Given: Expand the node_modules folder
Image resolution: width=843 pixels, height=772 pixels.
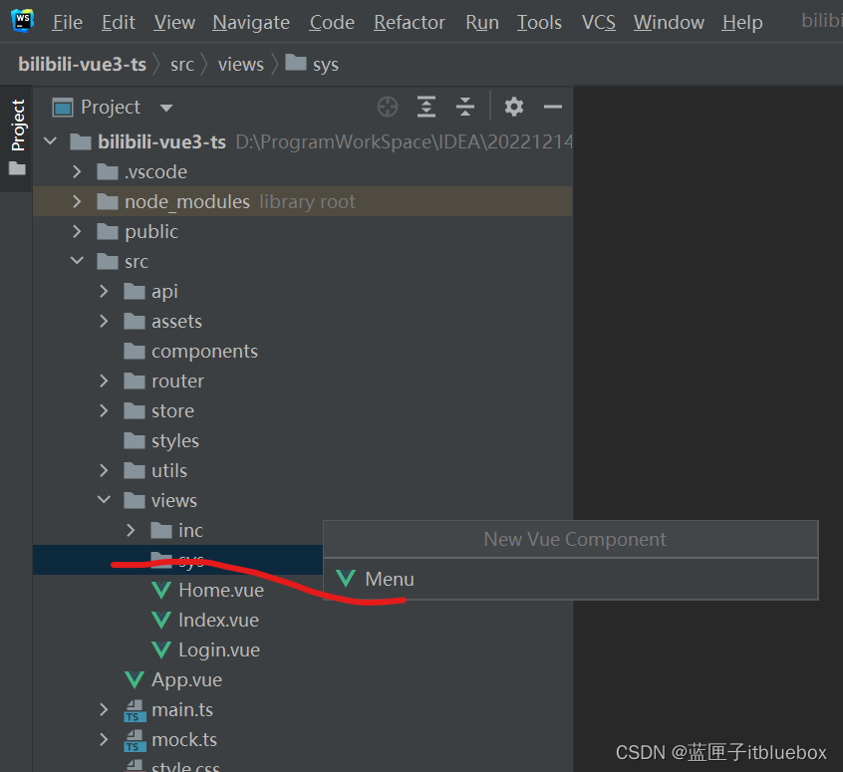Looking at the screenshot, I should click(x=77, y=201).
